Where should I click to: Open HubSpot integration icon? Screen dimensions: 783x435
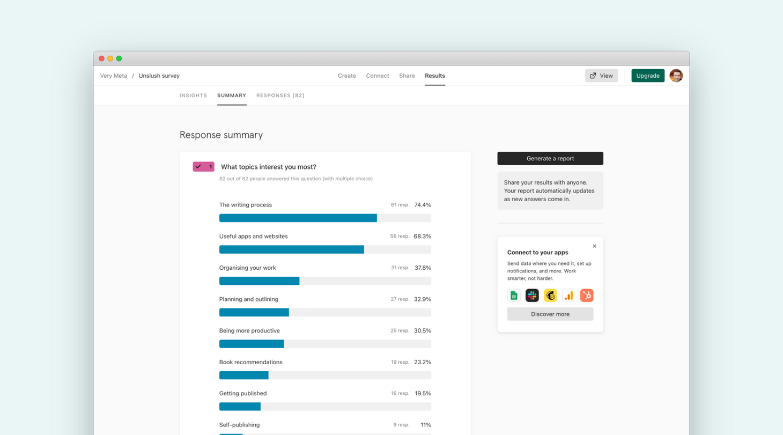tap(587, 296)
